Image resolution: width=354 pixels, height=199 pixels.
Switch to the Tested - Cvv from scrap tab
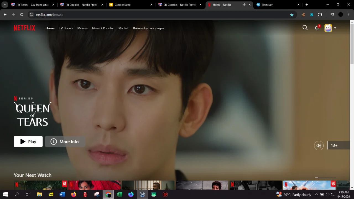[32, 5]
